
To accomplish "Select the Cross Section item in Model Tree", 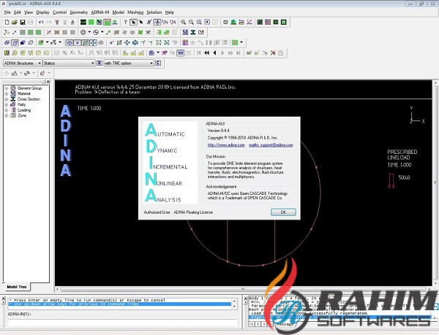I will point(29,99).
